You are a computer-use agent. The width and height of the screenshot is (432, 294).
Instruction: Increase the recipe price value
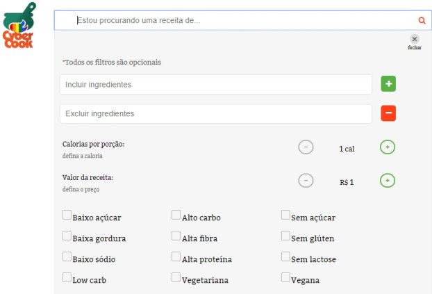(x=388, y=181)
